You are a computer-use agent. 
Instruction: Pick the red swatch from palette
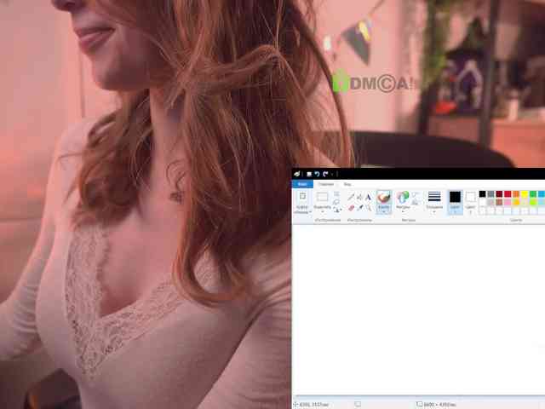tap(508, 194)
